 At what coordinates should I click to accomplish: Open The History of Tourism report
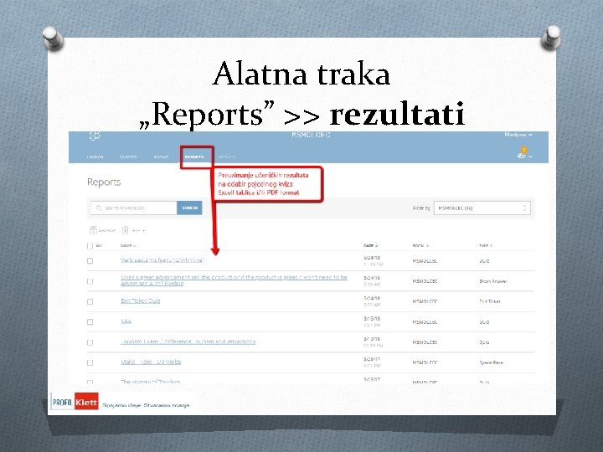[x=151, y=382]
